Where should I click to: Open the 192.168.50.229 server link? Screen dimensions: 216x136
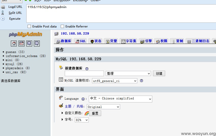point(75,34)
